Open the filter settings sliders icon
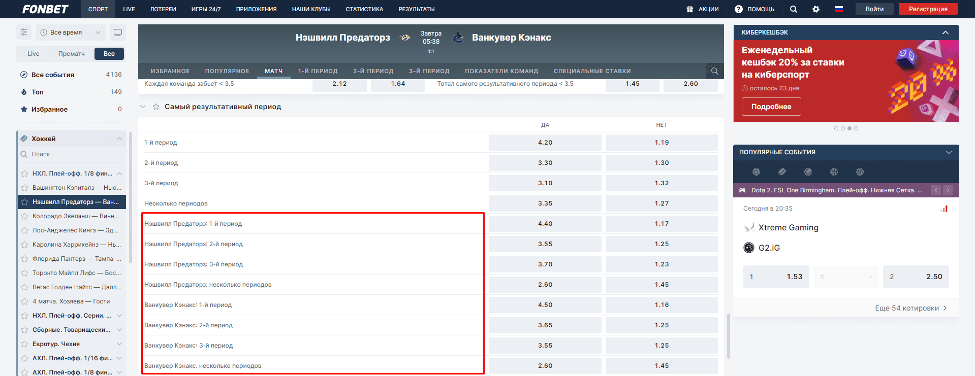975x376 pixels. coord(24,32)
